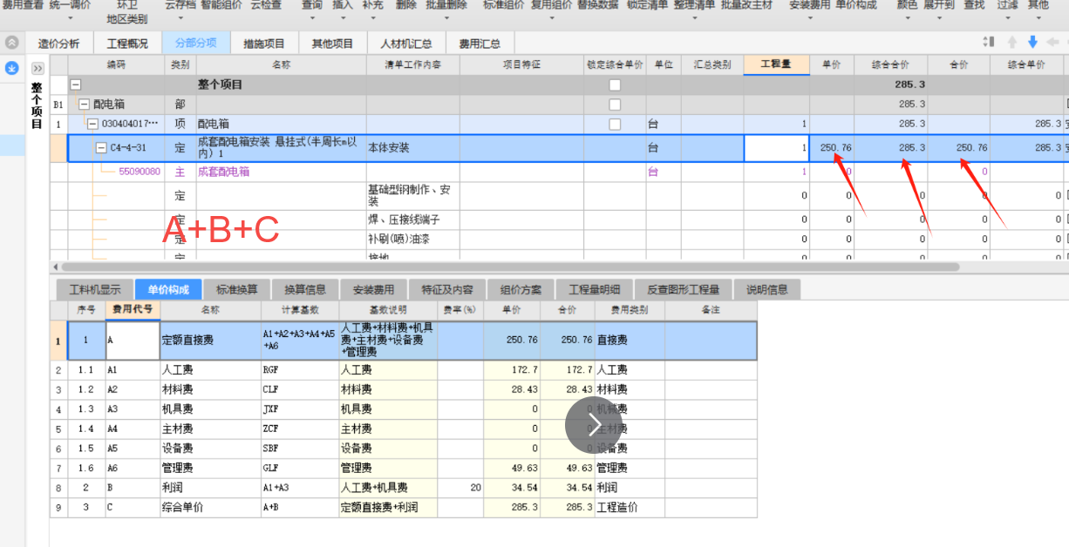Collapse the C4-4-31 quota node

tap(101, 147)
